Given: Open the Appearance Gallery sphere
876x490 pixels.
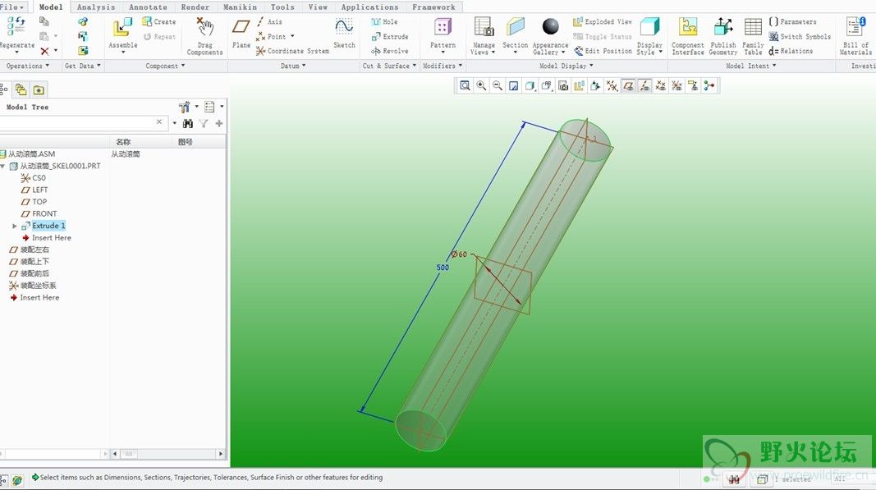Looking at the screenshot, I should 550,27.
